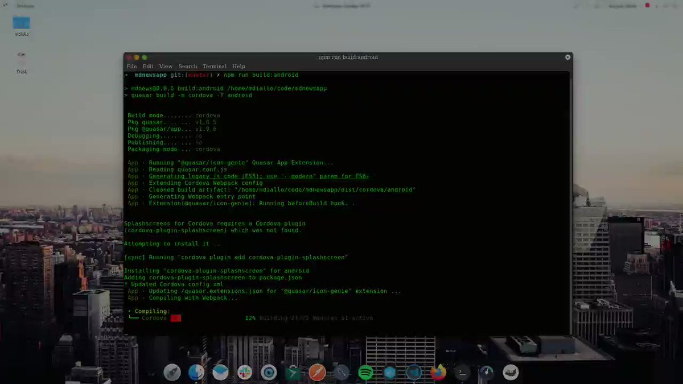The height and width of the screenshot is (384, 683).
Task: Open Firefox from the dock
Action: pyautogui.click(x=438, y=373)
